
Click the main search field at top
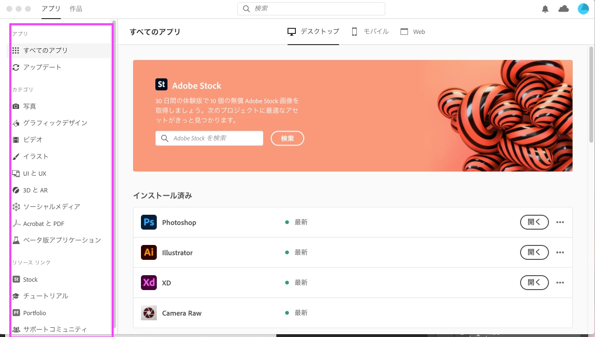coord(311,9)
